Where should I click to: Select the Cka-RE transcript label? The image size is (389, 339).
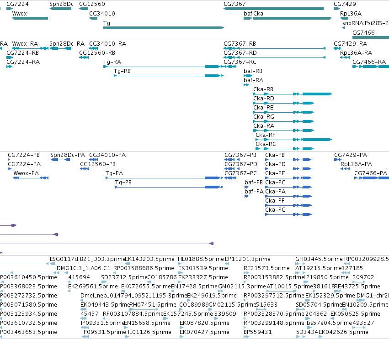263,108
